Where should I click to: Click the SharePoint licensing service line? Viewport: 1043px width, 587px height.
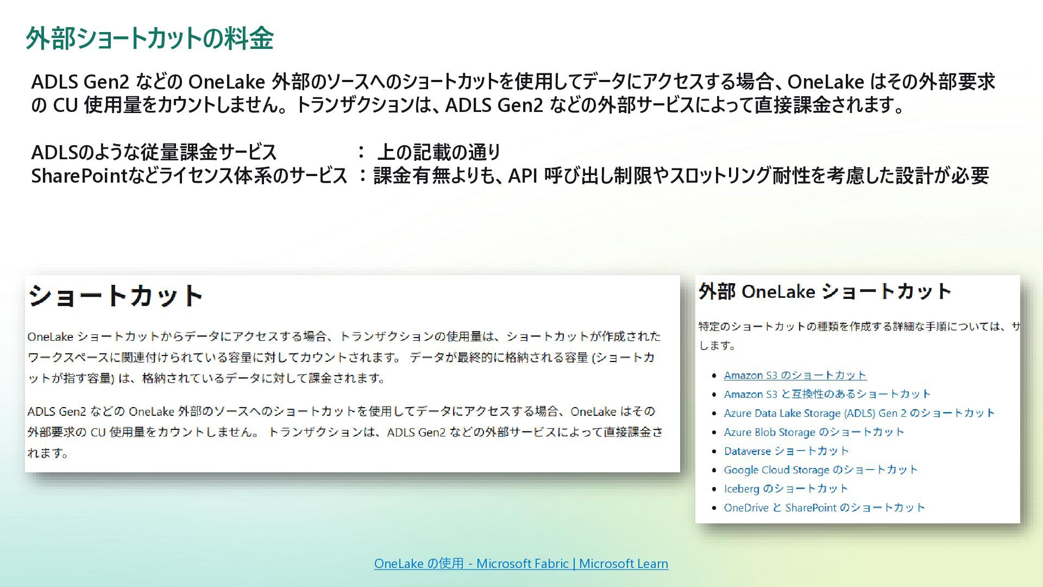pos(189,176)
